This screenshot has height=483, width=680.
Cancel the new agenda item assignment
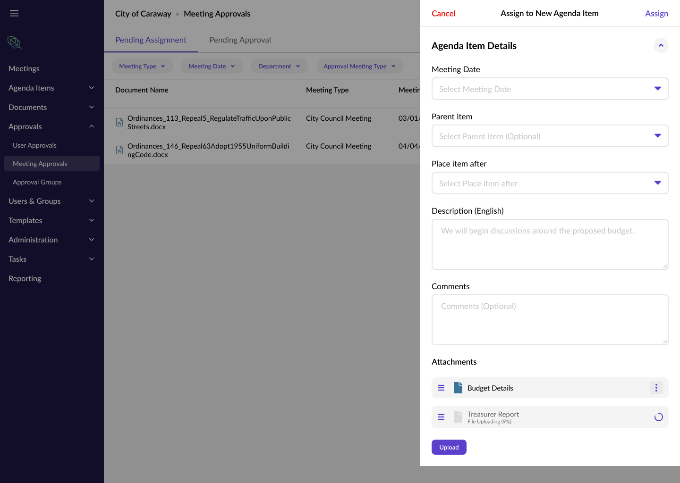point(443,13)
